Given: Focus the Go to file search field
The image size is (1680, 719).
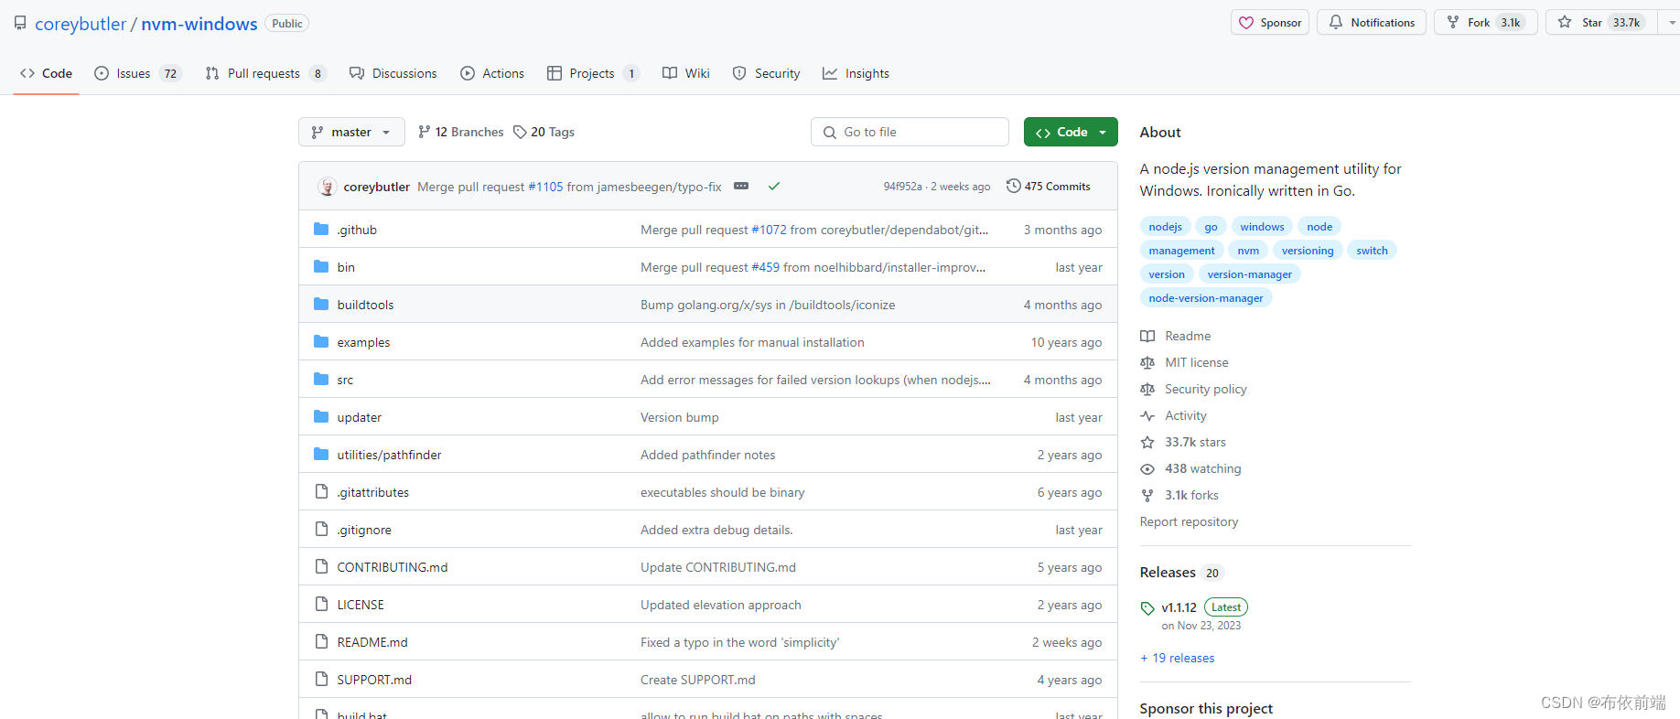Looking at the screenshot, I should [x=910, y=132].
